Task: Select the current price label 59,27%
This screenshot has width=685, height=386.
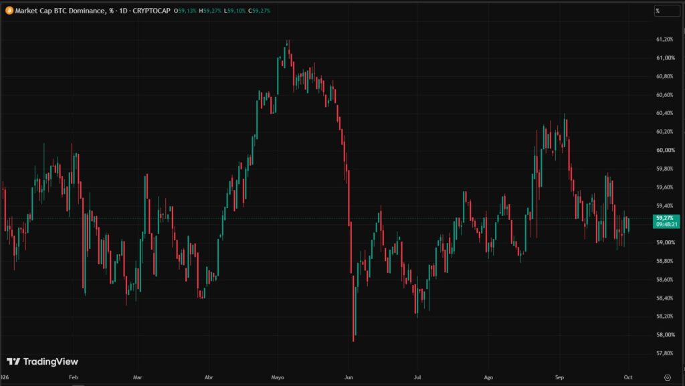Action: 664,218
